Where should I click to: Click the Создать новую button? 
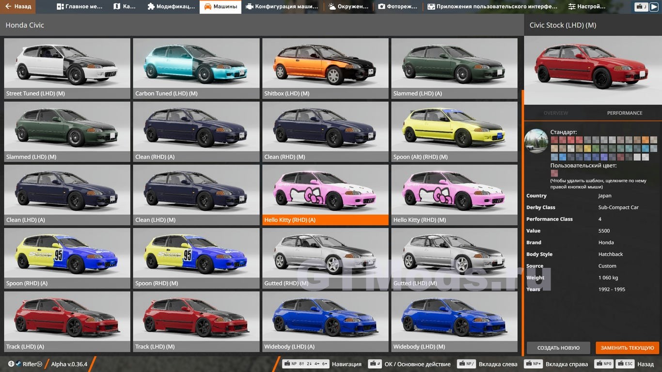coord(558,348)
